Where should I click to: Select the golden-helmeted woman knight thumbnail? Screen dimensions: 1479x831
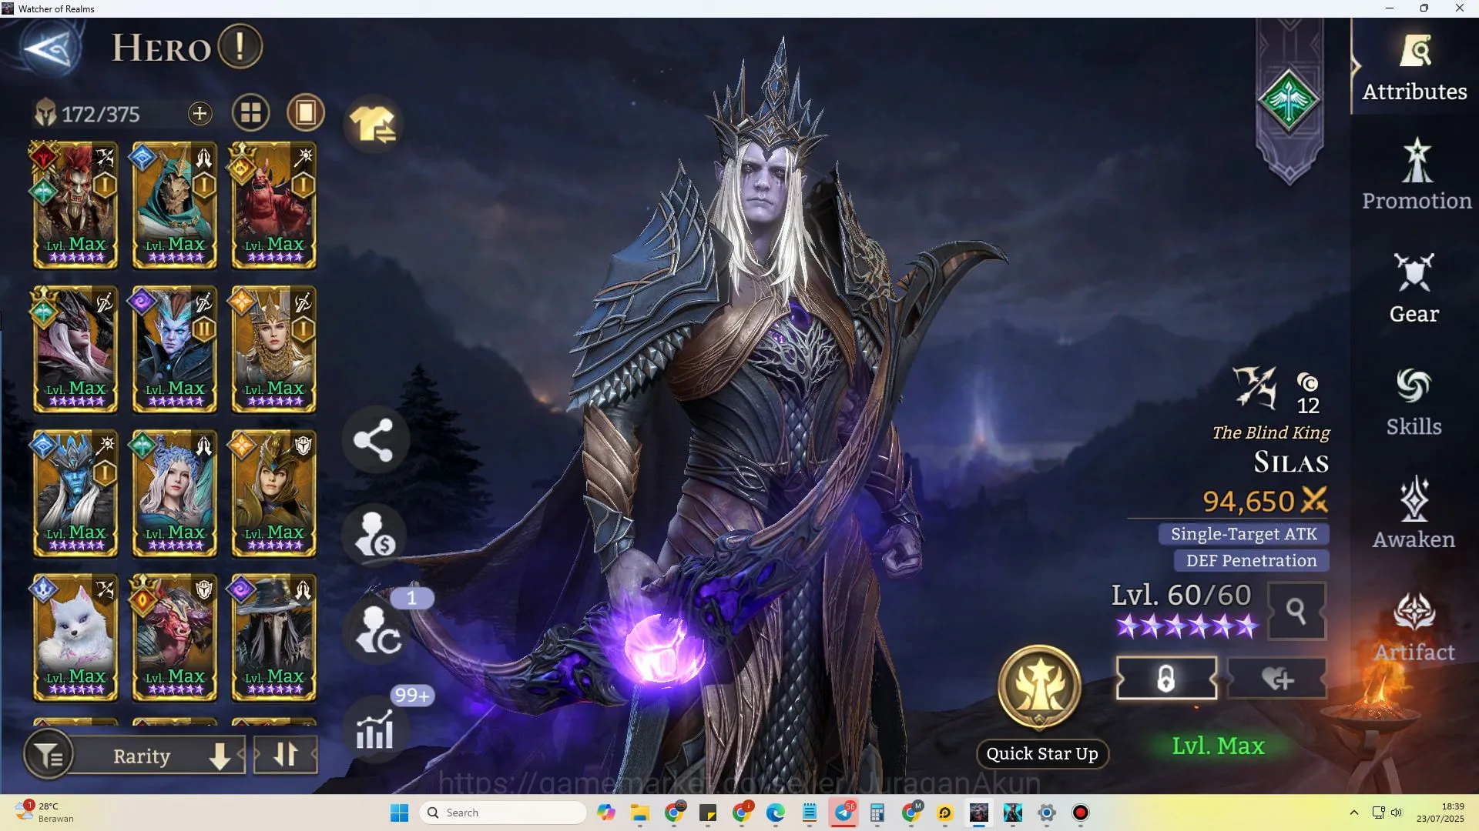(x=273, y=493)
